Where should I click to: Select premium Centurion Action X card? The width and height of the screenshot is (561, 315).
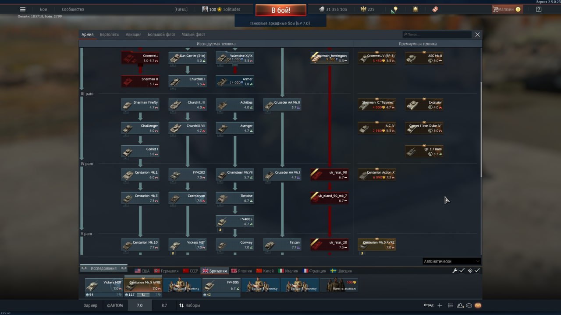tap(377, 175)
